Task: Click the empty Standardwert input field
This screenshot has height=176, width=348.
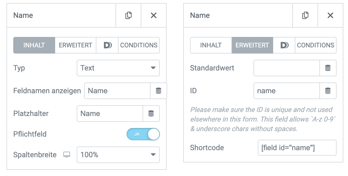Action: (286, 68)
